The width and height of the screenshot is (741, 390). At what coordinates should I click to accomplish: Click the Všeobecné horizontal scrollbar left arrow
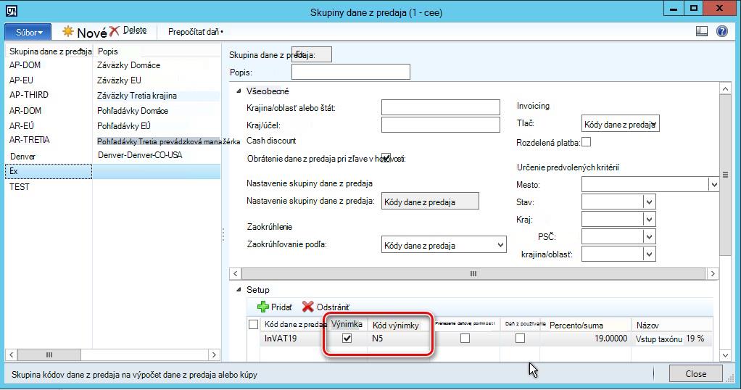point(236,273)
